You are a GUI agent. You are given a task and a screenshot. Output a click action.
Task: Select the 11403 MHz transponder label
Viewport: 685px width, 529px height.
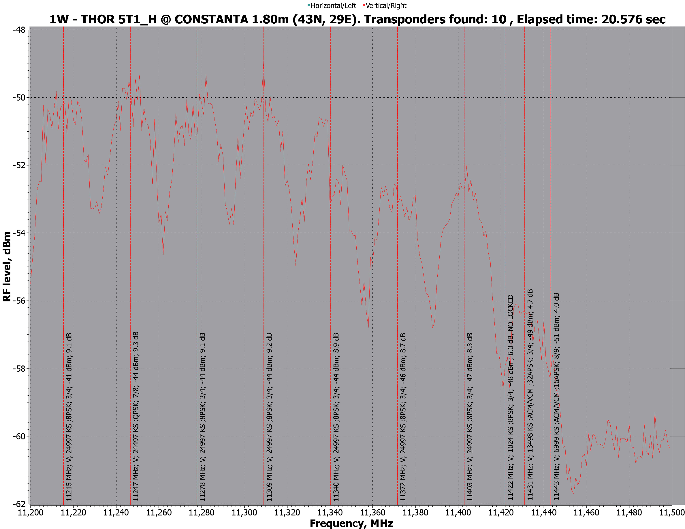tap(470, 417)
